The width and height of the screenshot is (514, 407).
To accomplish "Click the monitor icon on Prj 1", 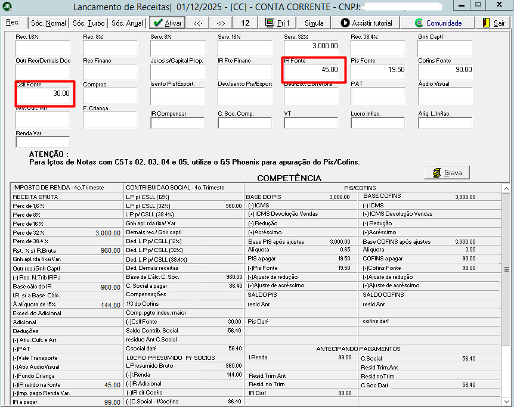I will tap(270, 23).
